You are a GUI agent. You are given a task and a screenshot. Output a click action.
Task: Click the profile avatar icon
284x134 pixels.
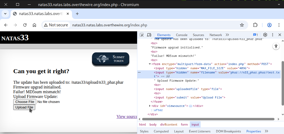(269, 25)
